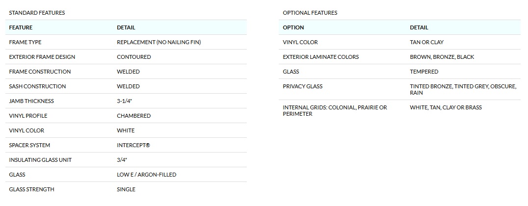Select the FEATURE column header
Image resolution: width=528 pixels, height=206 pixels.
pos(21,27)
